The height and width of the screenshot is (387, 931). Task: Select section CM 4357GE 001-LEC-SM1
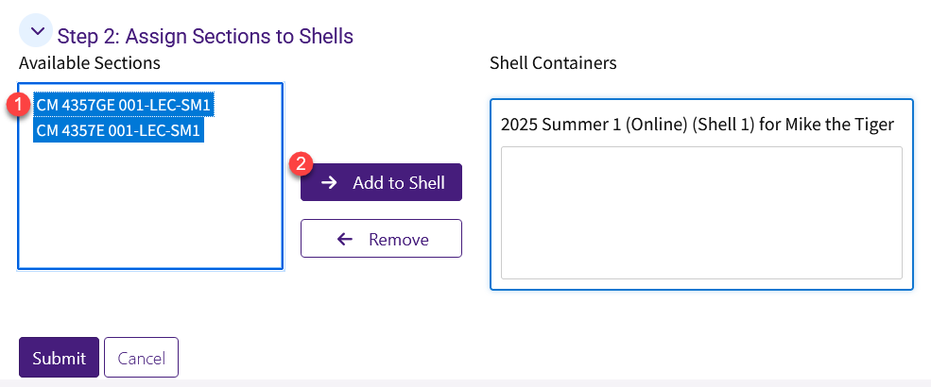[x=124, y=104]
